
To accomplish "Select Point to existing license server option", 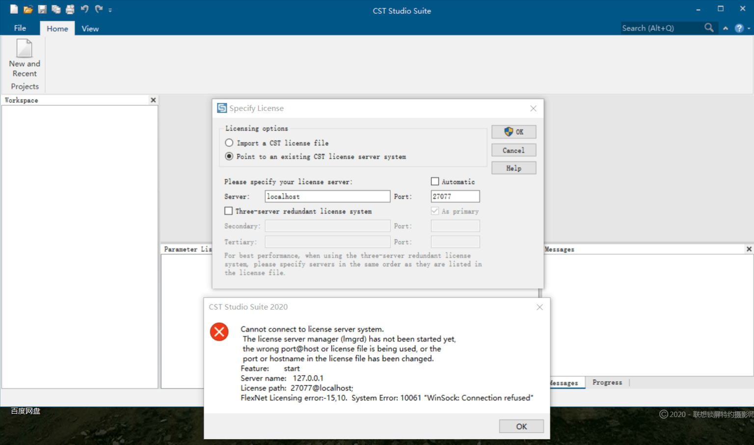I will pos(229,157).
